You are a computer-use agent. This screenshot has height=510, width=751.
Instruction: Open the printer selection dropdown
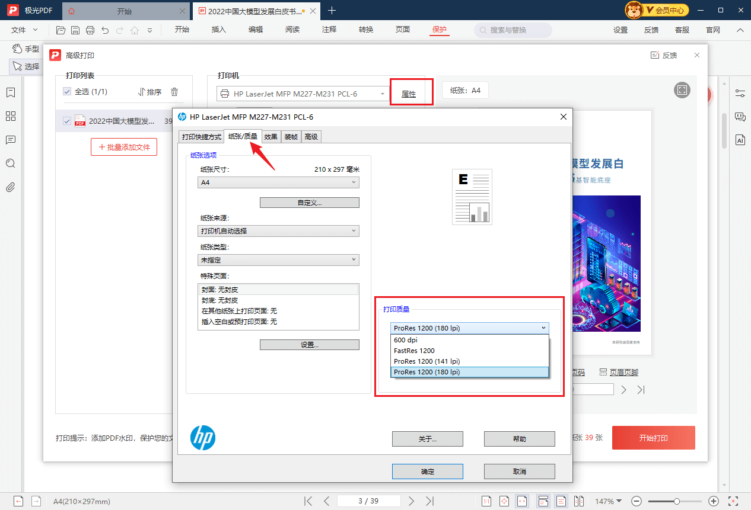click(x=381, y=93)
